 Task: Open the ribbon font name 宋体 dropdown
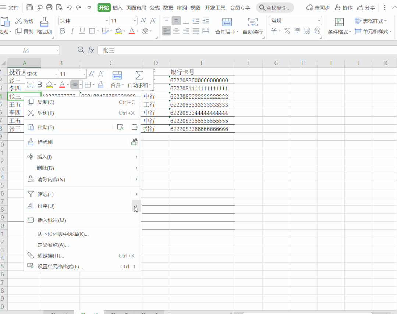click(x=107, y=21)
